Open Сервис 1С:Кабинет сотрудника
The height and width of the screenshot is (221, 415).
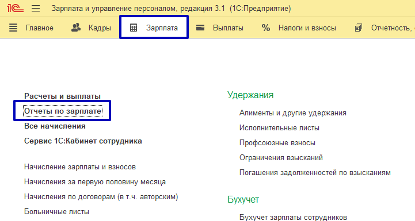point(83,141)
